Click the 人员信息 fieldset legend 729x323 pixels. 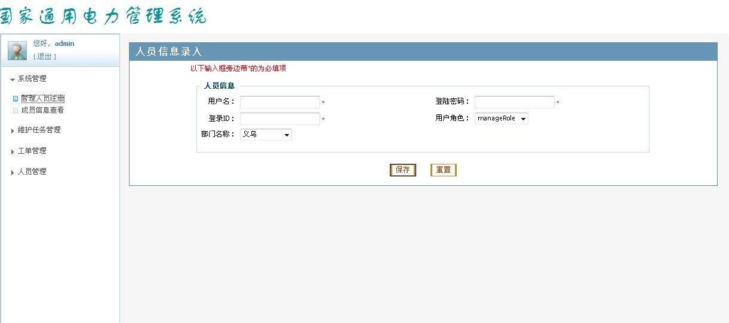(x=219, y=86)
